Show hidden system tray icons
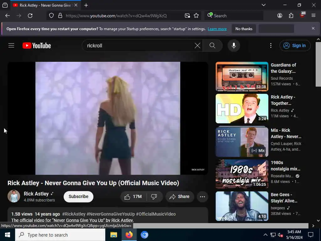This screenshot has height=241, width=321. [x=265, y=235]
